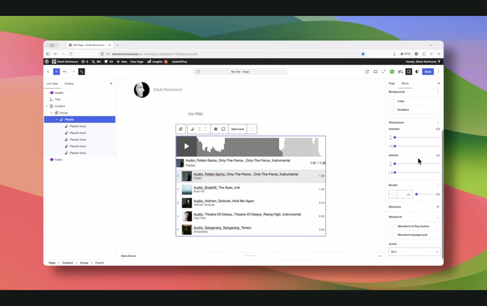Select parent Group from block toolbar

181,129
